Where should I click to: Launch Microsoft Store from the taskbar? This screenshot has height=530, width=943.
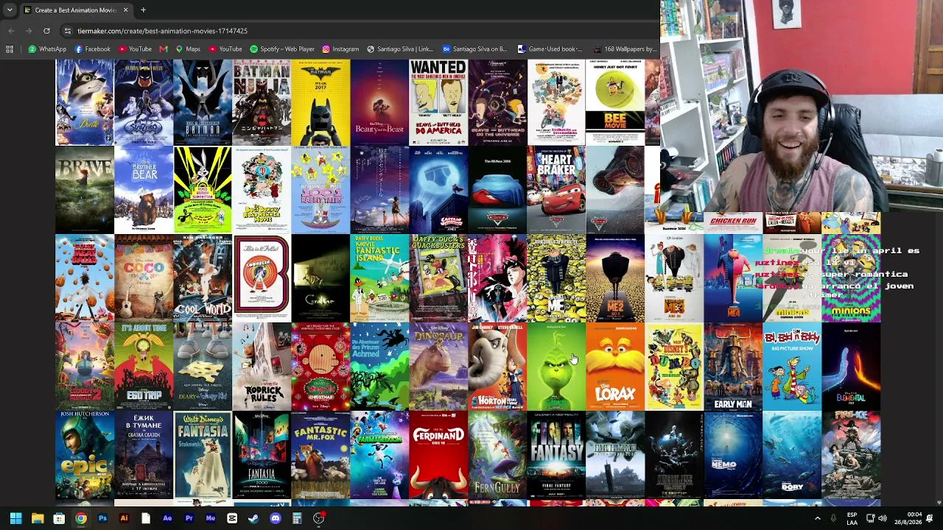[59, 518]
